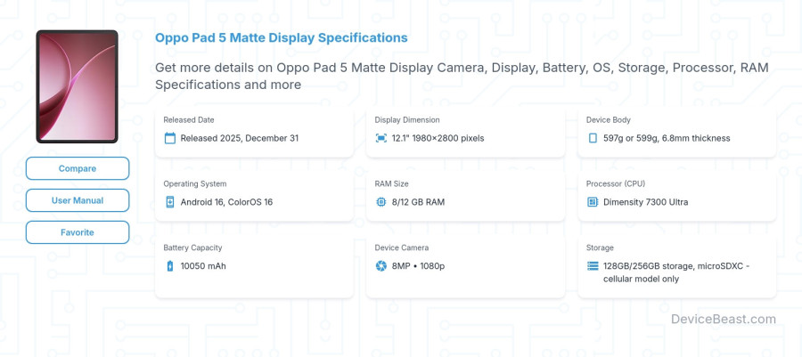The image size is (802, 357).
Task: Click the calendar icon beside release date
Action: (x=170, y=138)
